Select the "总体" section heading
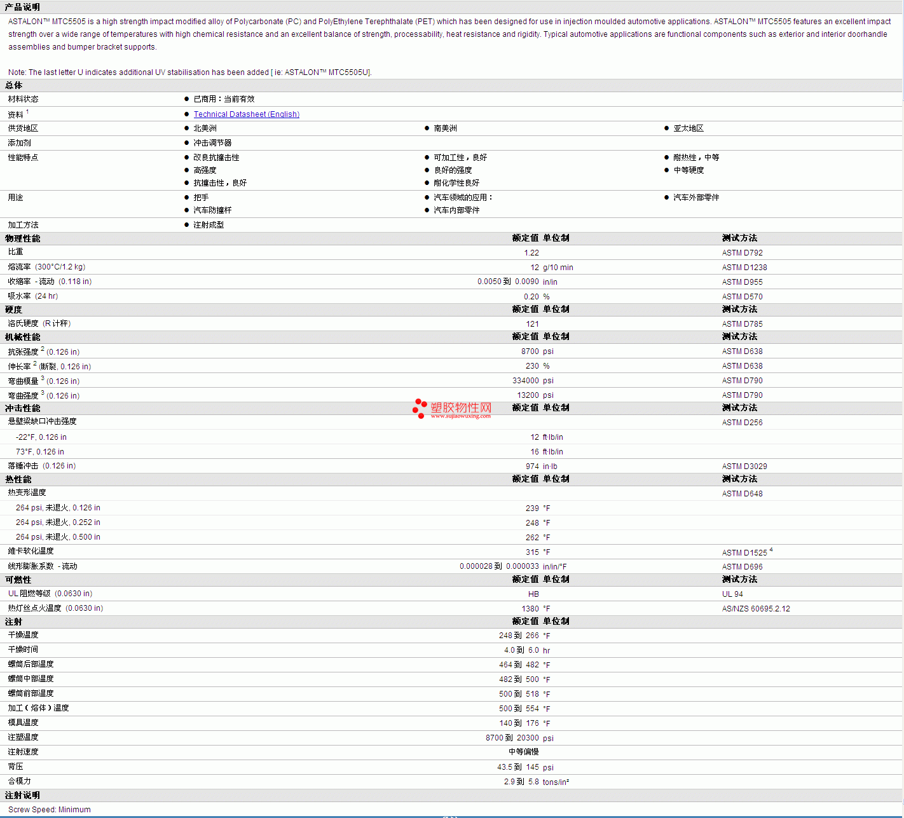 point(13,85)
